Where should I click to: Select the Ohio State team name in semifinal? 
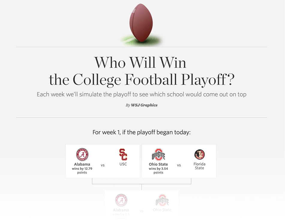click(x=158, y=164)
